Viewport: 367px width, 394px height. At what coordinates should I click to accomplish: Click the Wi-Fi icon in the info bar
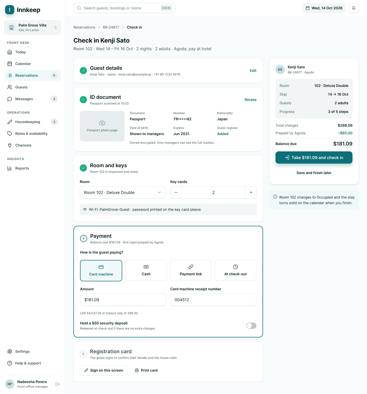tap(85, 209)
